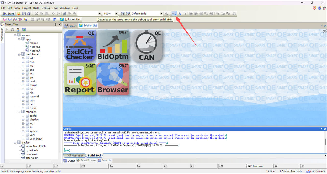
Task: Select main.c in Project Tree
Action: point(33,43)
